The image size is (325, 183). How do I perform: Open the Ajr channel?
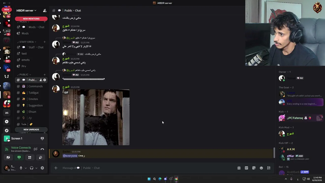pos(31,118)
